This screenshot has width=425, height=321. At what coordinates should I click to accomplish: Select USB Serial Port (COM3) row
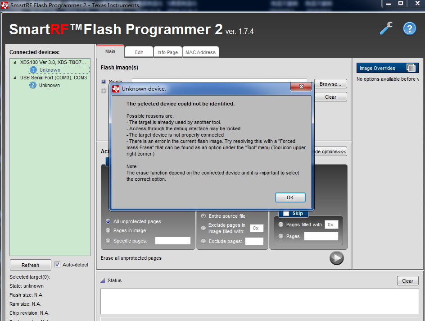[54, 78]
